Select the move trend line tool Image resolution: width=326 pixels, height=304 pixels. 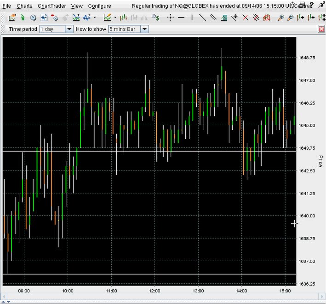point(234,18)
